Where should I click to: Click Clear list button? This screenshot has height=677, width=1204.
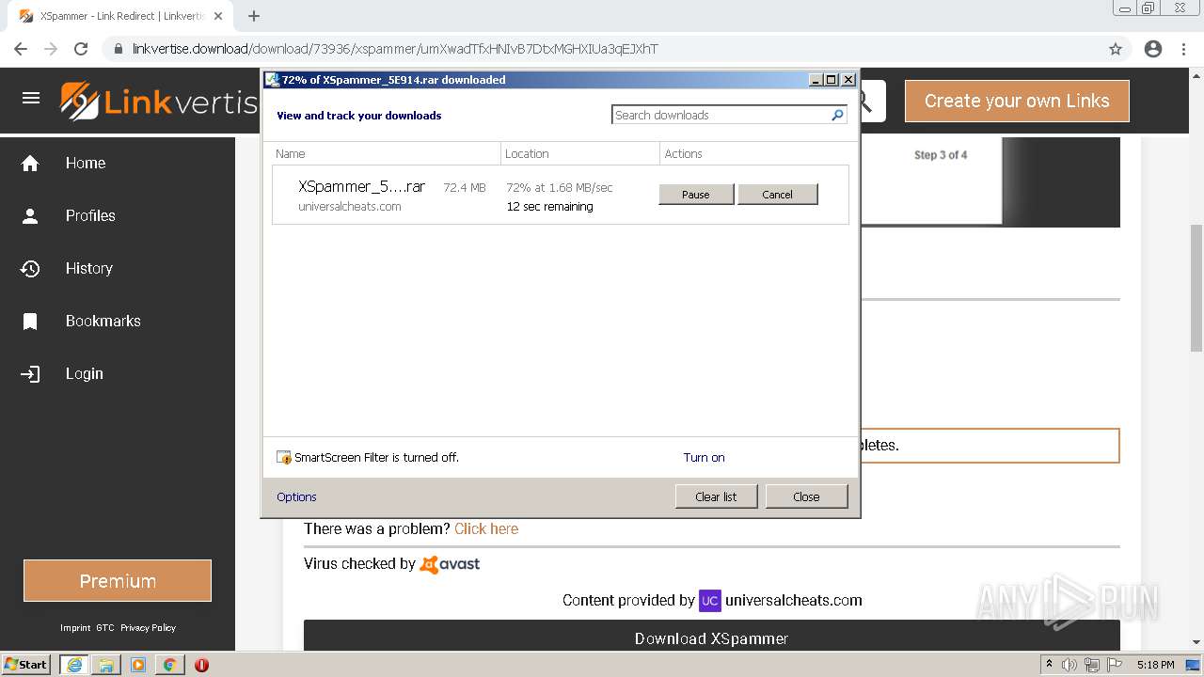coord(716,496)
